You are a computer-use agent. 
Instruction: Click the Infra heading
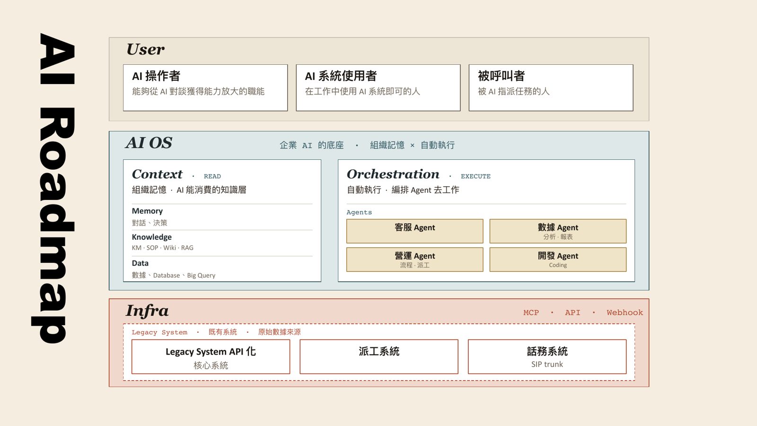click(147, 311)
